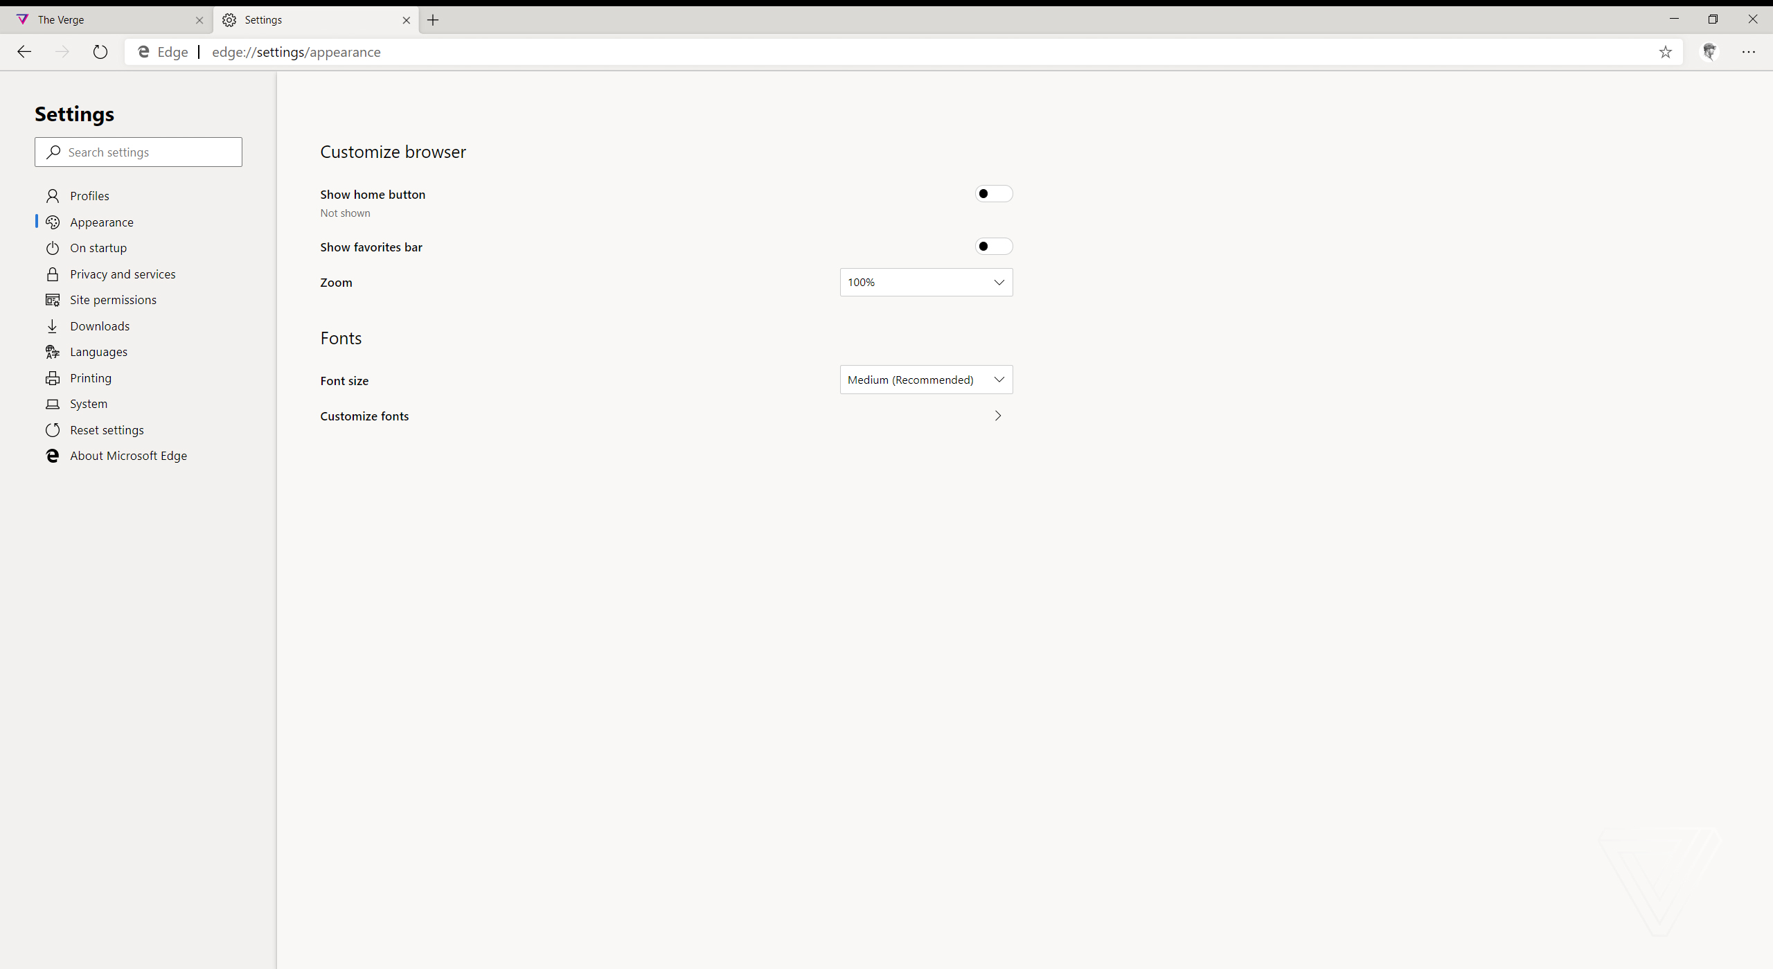Expand the Font size dropdown
1773x969 pixels.
click(926, 380)
